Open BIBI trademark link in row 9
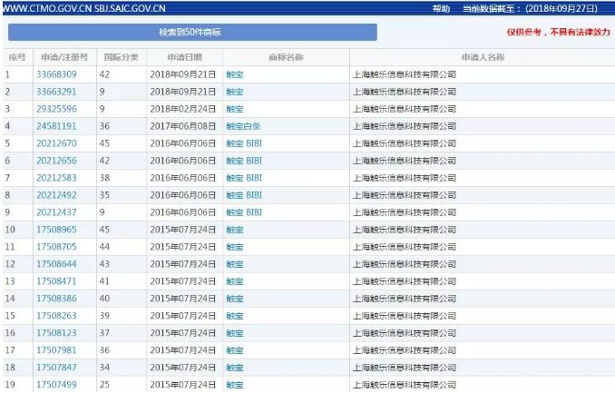The width and height of the screenshot is (615, 403). (x=244, y=212)
